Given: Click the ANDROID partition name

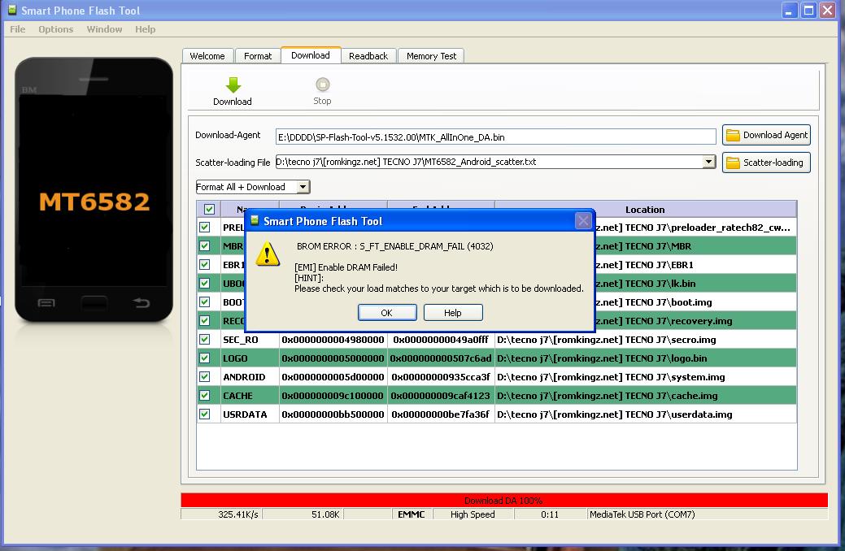Looking at the screenshot, I should tap(244, 377).
